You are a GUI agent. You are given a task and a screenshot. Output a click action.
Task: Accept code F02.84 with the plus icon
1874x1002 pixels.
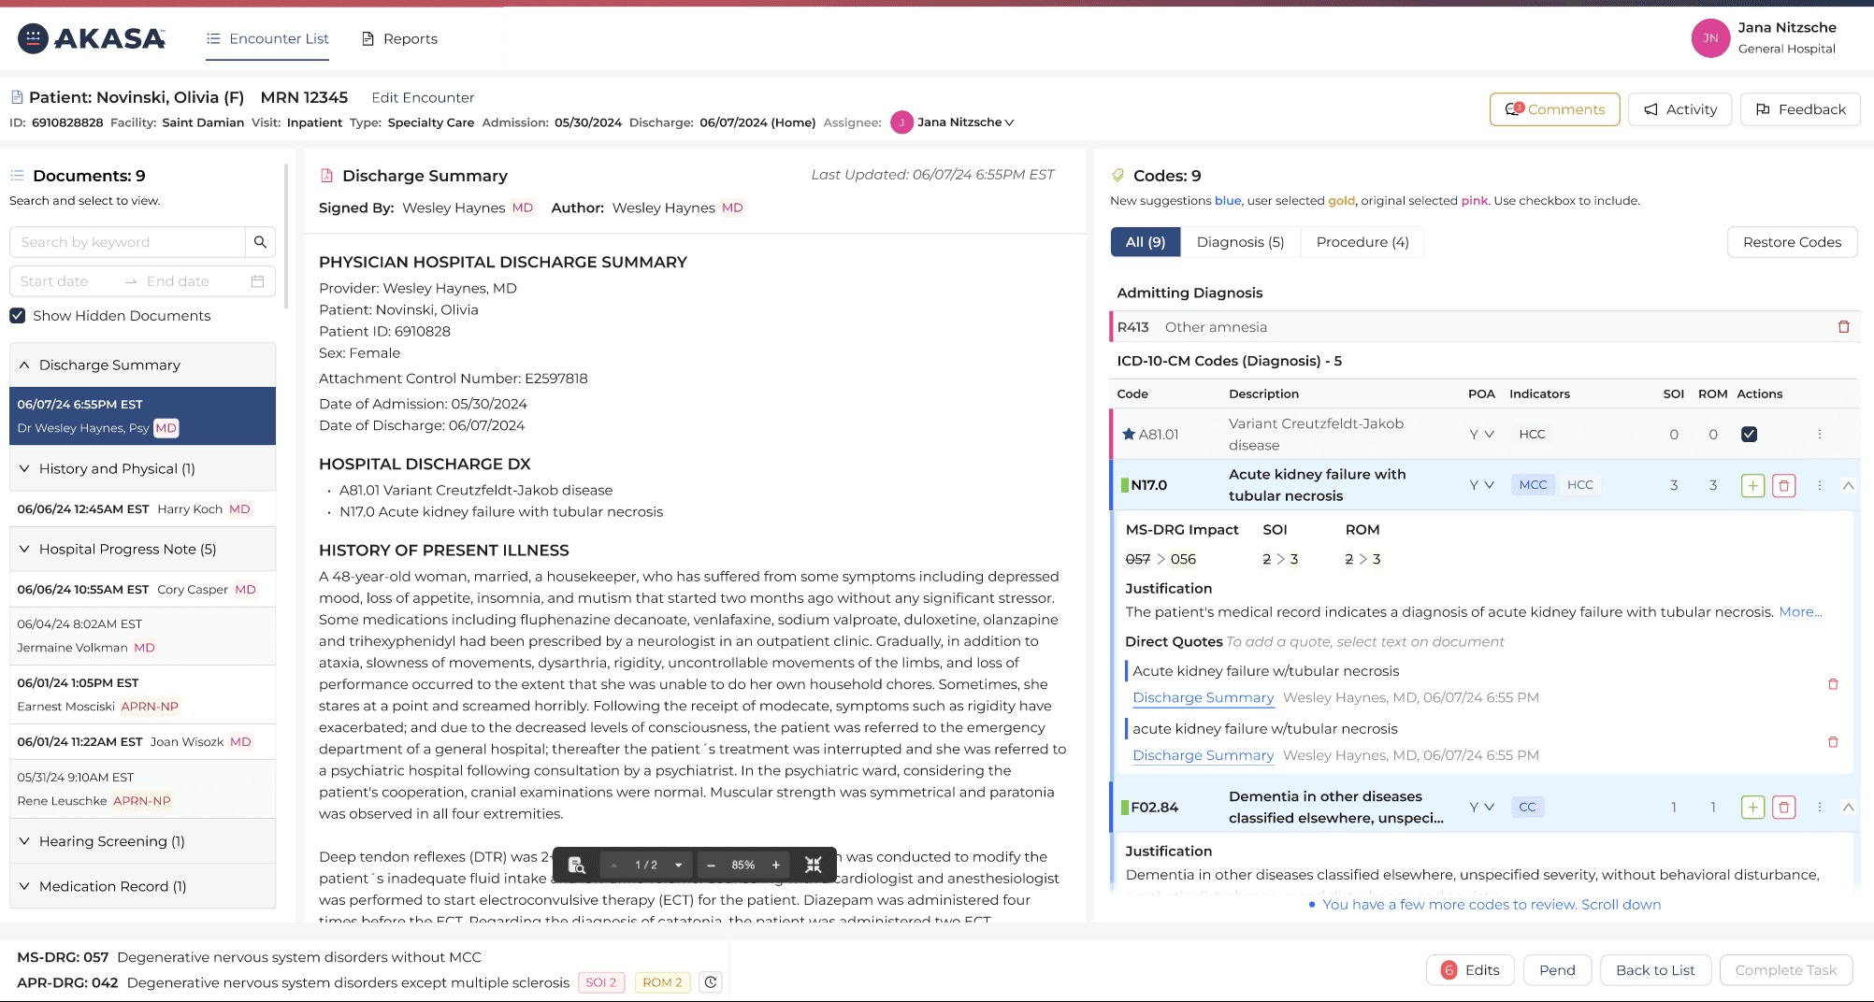(1753, 807)
